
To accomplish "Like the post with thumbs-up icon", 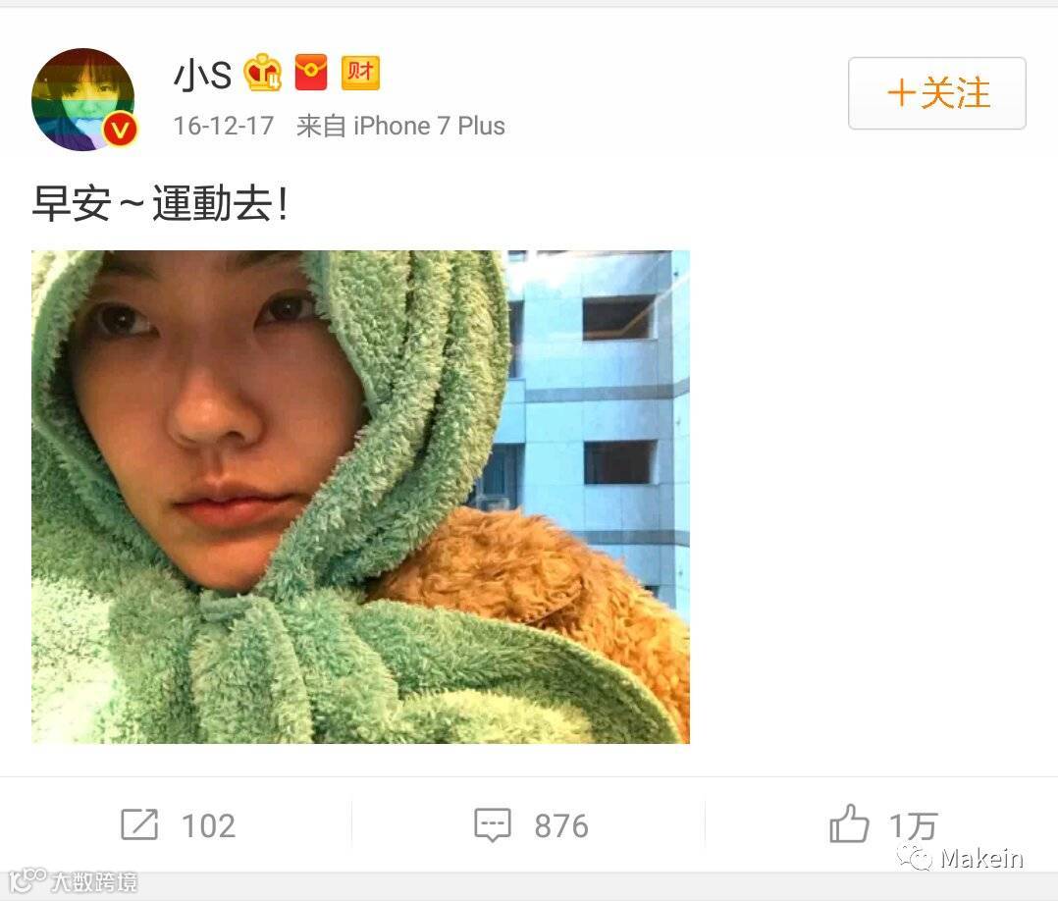I will point(849,823).
